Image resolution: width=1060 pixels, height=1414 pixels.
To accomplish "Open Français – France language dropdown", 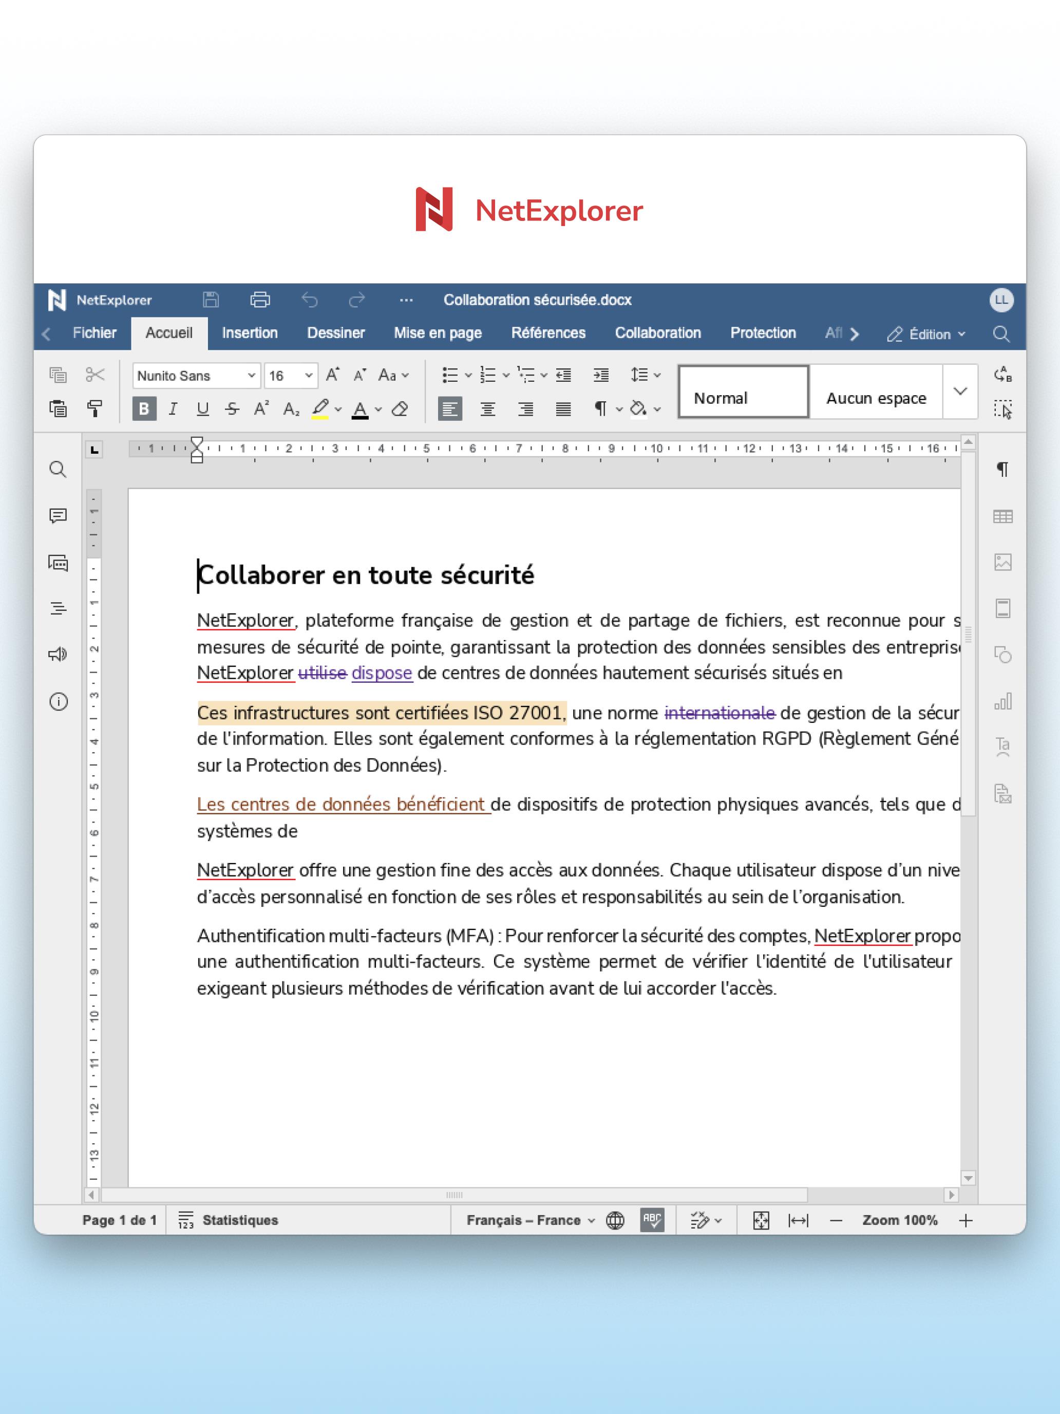I will (531, 1220).
